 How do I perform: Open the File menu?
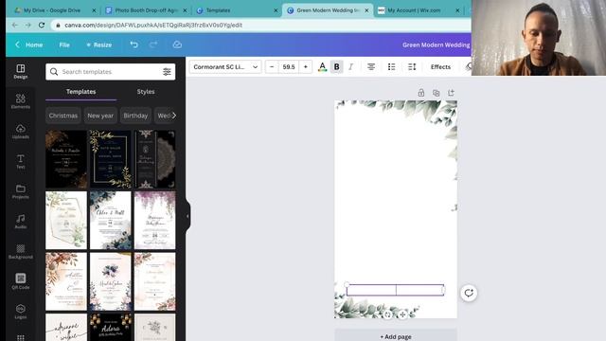coord(64,45)
